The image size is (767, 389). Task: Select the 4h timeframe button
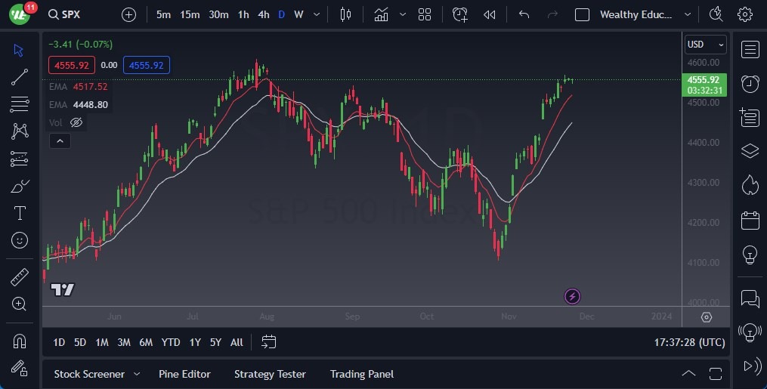point(263,14)
